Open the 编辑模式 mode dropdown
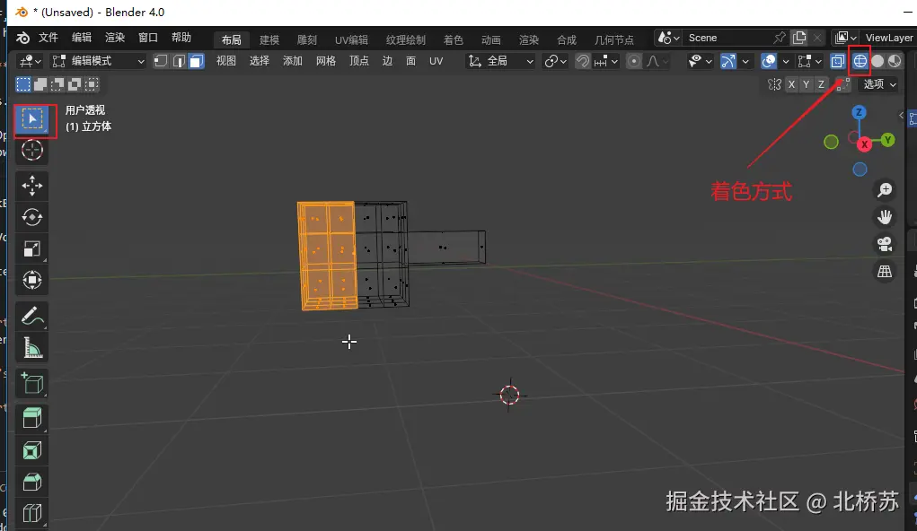This screenshot has width=917, height=531. pyautogui.click(x=98, y=61)
